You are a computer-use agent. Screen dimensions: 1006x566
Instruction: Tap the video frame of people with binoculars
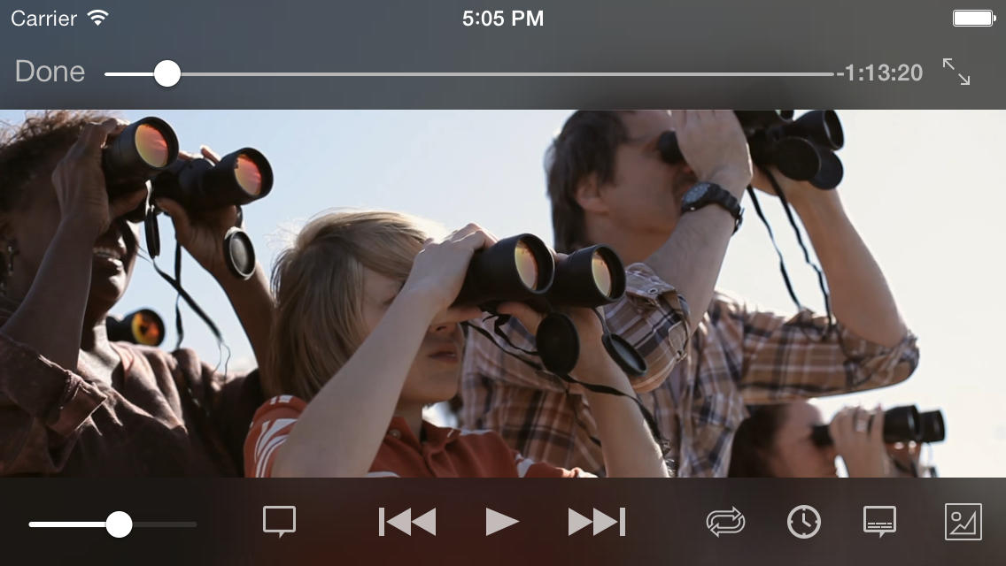coord(503,294)
